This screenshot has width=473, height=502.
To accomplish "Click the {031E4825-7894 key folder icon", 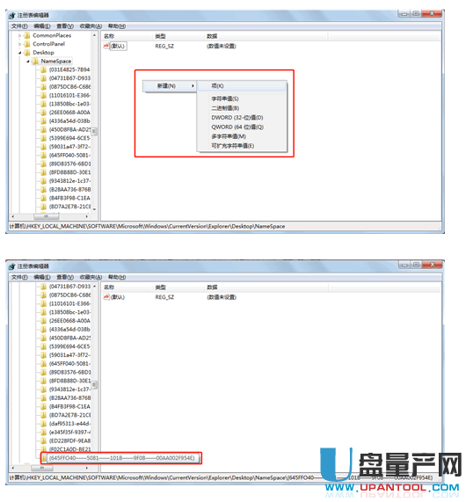I will click(x=44, y=69).
